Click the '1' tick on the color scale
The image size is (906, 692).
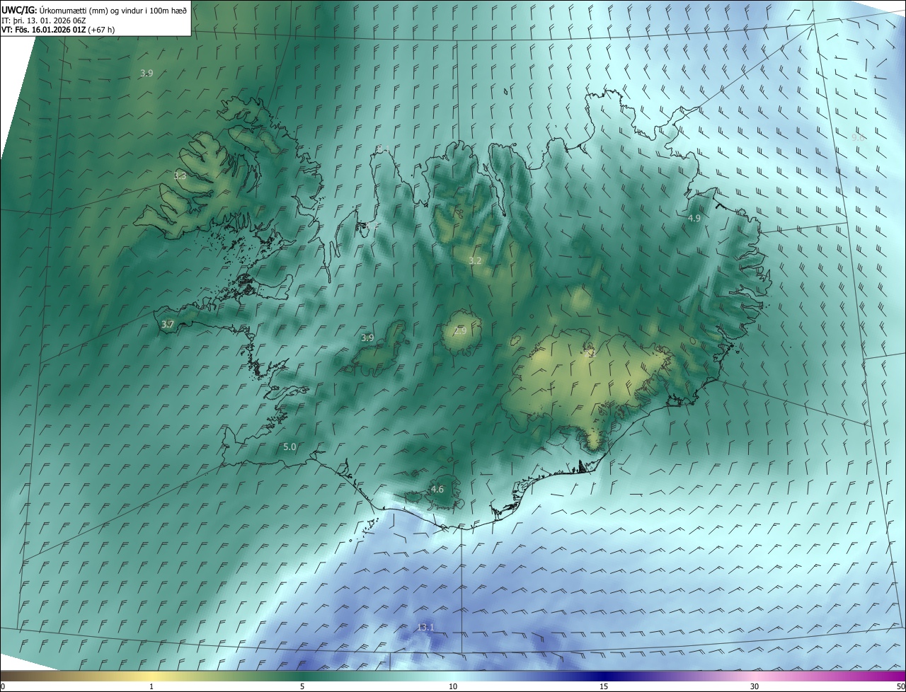[151, 687]
